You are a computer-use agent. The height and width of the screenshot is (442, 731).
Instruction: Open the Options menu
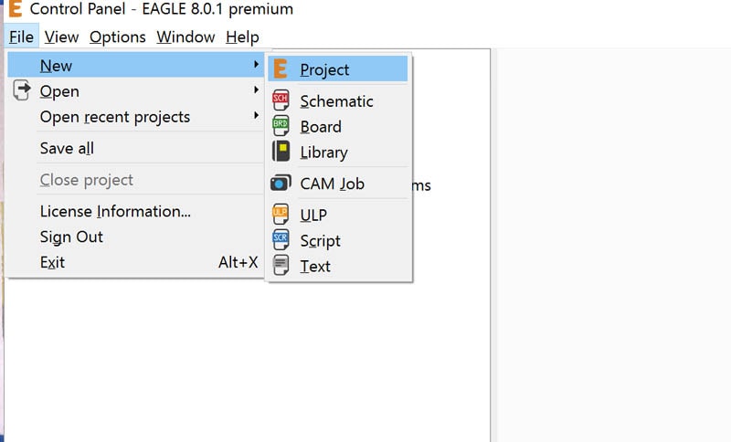[118, 37]
